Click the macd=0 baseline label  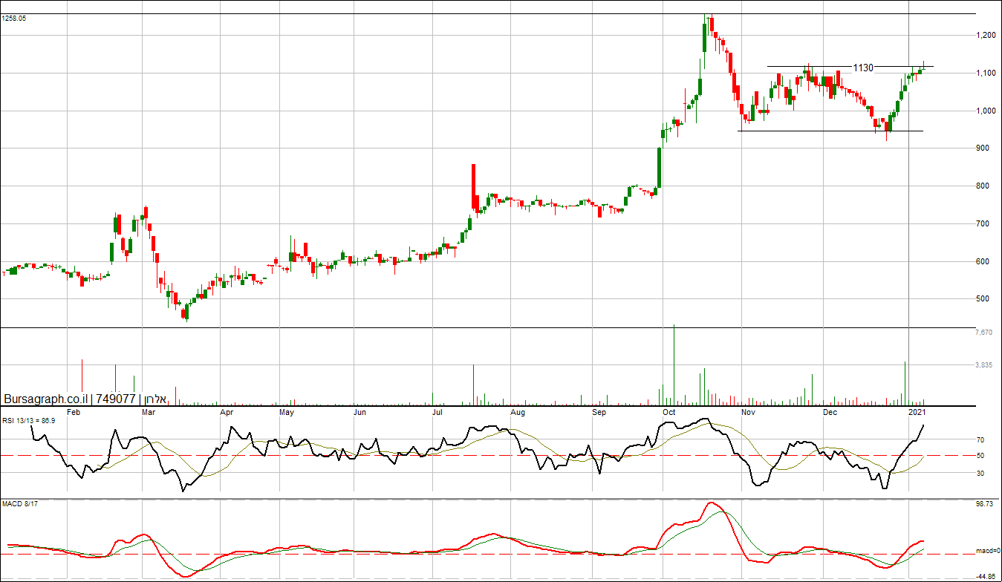(988, 551)
